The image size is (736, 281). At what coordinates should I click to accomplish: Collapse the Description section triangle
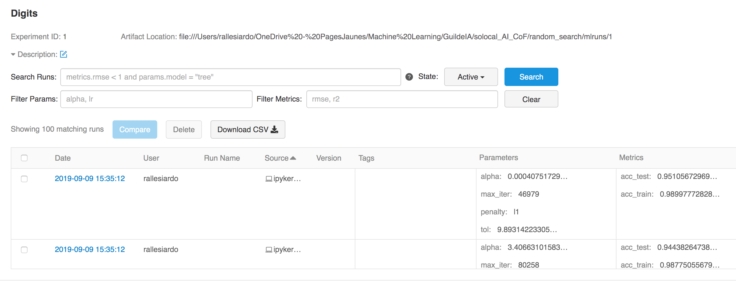(13, 54)
